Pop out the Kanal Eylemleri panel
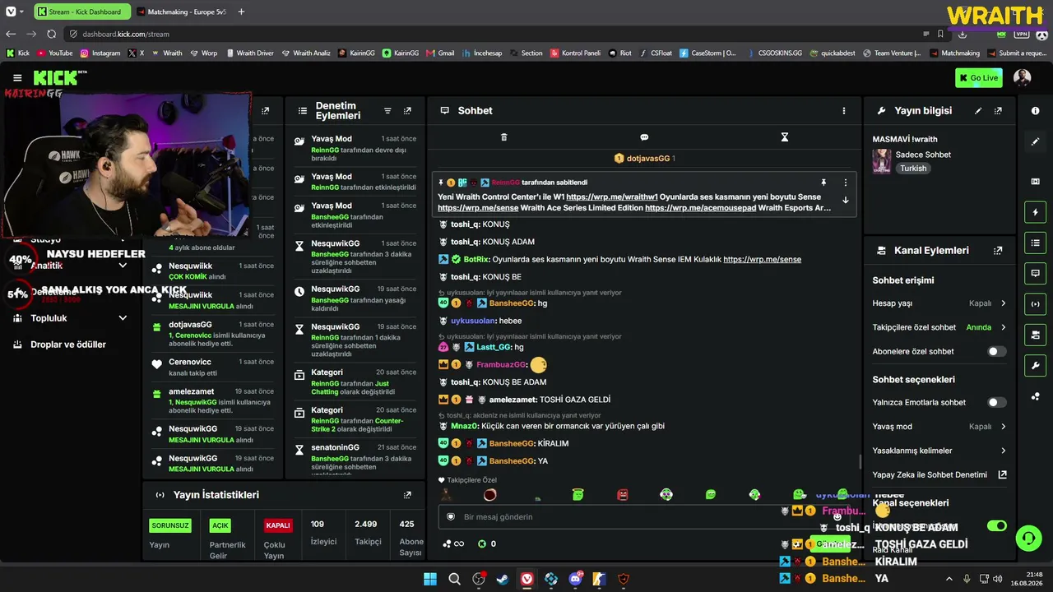 [998, 251]
